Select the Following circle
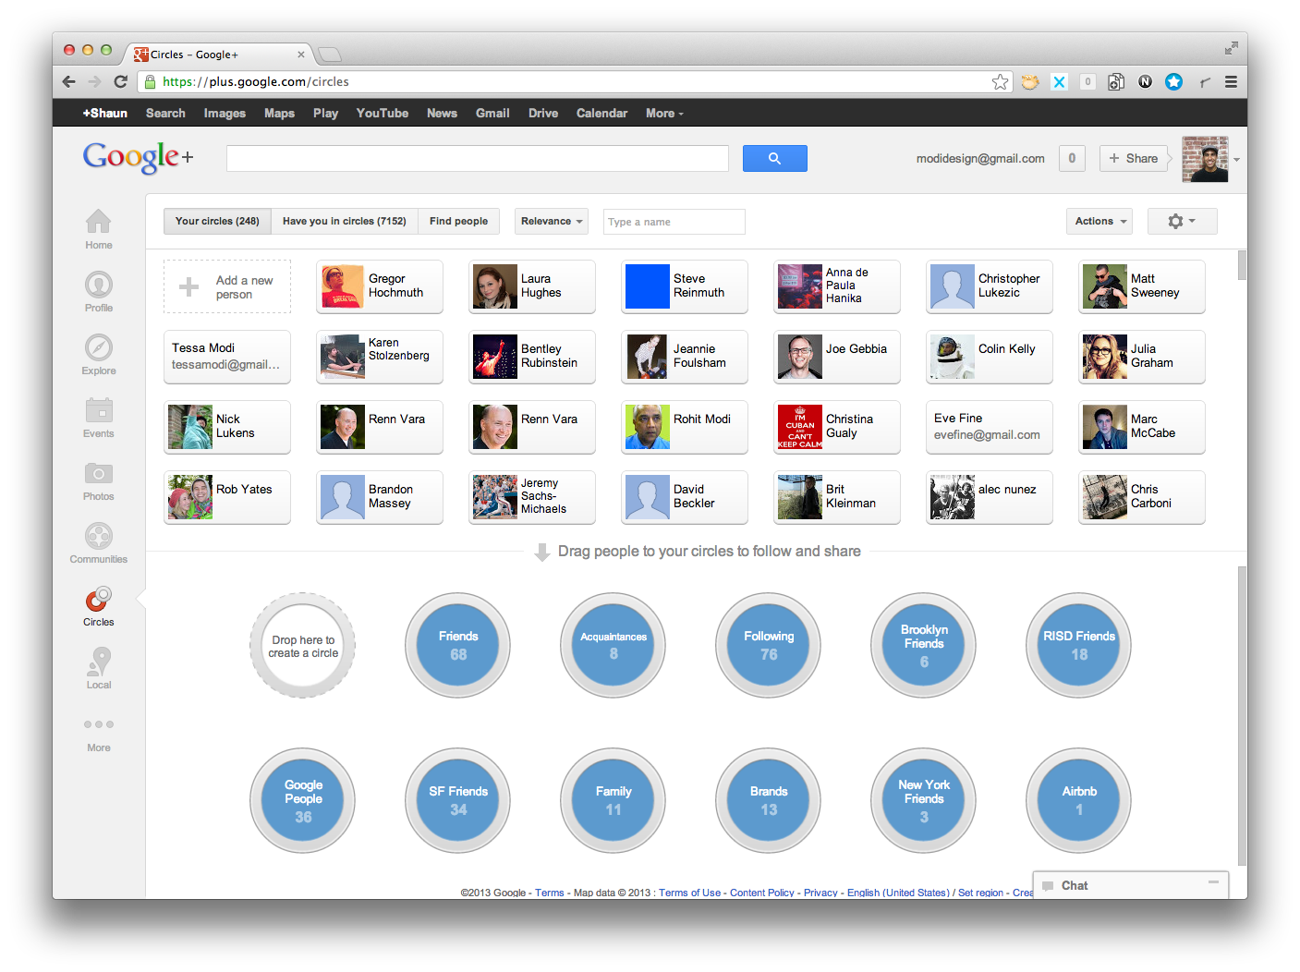 tap(769, 645)
